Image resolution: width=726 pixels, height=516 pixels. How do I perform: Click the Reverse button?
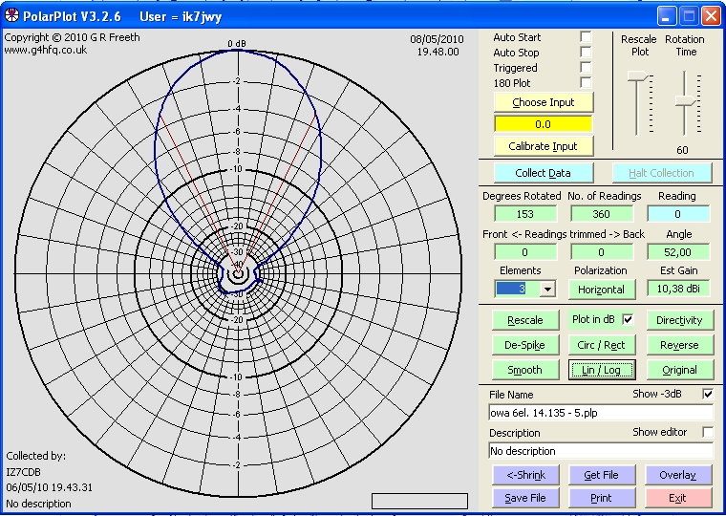679,345
